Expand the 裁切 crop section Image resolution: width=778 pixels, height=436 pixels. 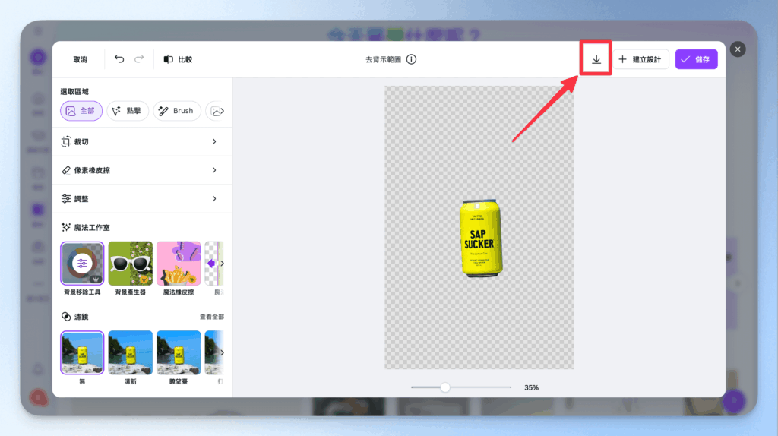(140, 142)
